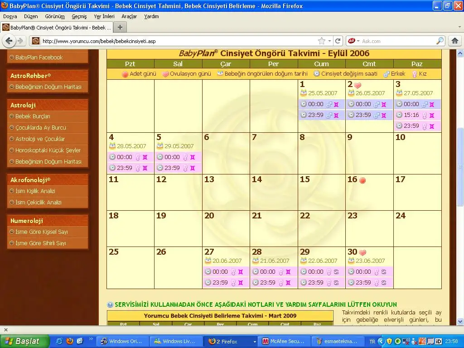
Task: Open Astroloji ve Çocuklar link
Action: pos(40,139)
